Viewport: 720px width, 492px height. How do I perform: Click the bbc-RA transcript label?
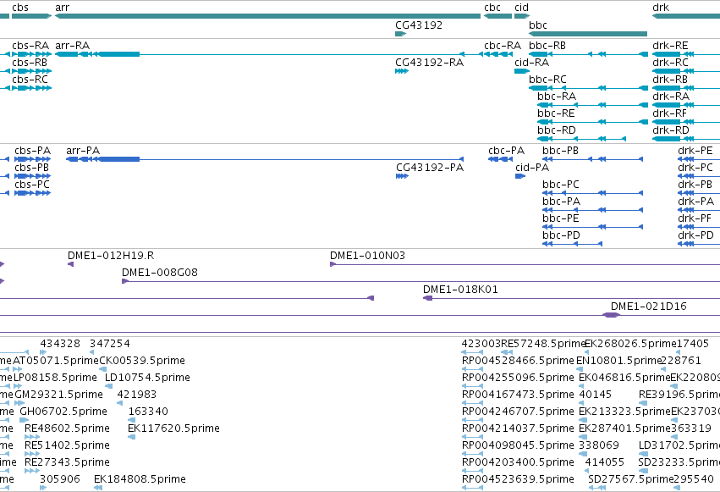click(x=557, y=97)
